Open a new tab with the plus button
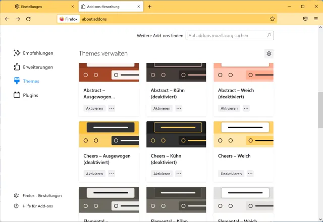This screenshot has width=323, height=222. tap(149, 7)
